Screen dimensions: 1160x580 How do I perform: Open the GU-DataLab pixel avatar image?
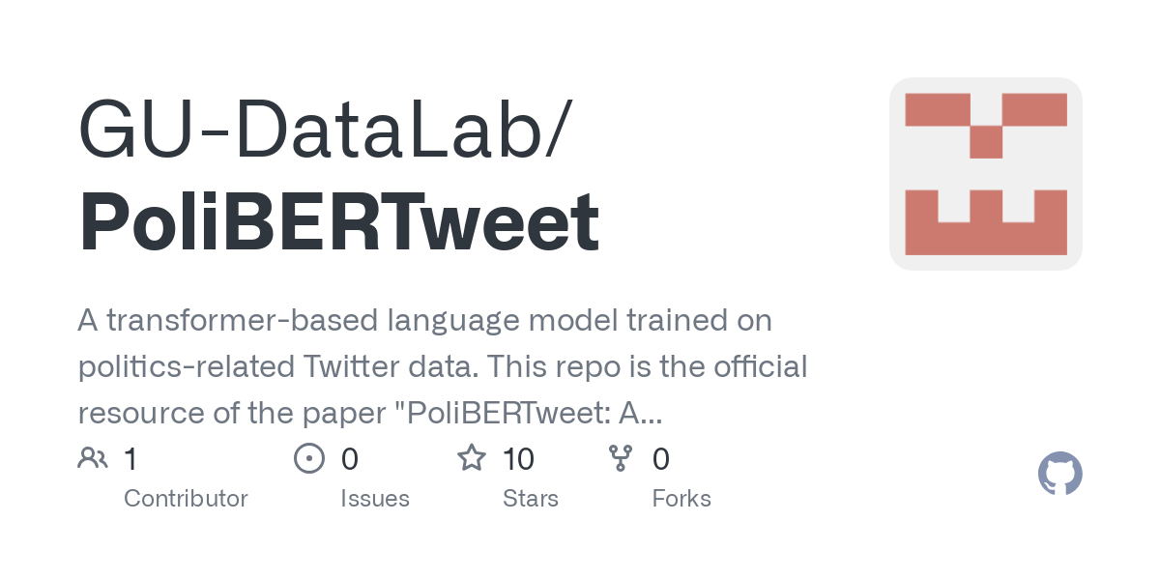pyautogui.click(x=985, y=174)
